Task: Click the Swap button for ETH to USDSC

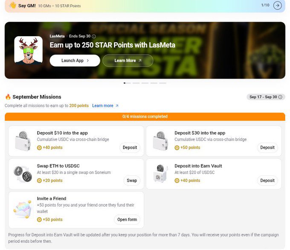Action: 132,181
